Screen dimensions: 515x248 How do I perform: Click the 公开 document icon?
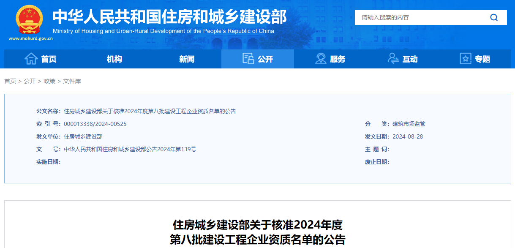click(x=248, y=59)
